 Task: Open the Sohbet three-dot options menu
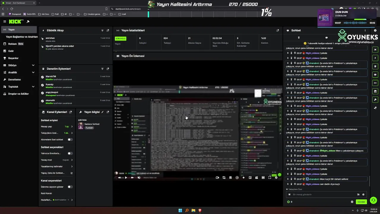pos(365,30)
